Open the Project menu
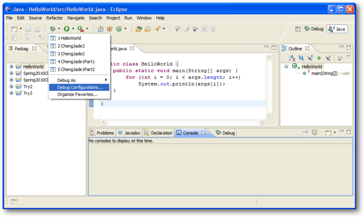Image resolution: width=364 pixels, height=217 pixels. tap(113, 18)
